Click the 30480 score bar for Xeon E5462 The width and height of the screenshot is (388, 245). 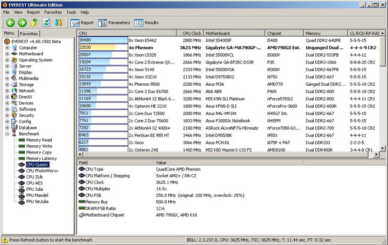(x=103, y=40)
